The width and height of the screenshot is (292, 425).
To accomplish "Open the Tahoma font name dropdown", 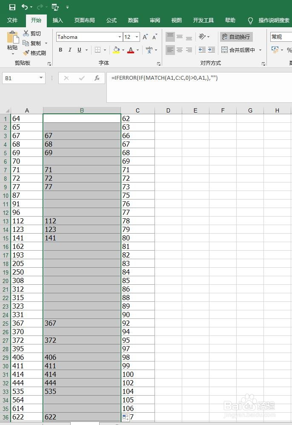I will (x=120, y=37).
